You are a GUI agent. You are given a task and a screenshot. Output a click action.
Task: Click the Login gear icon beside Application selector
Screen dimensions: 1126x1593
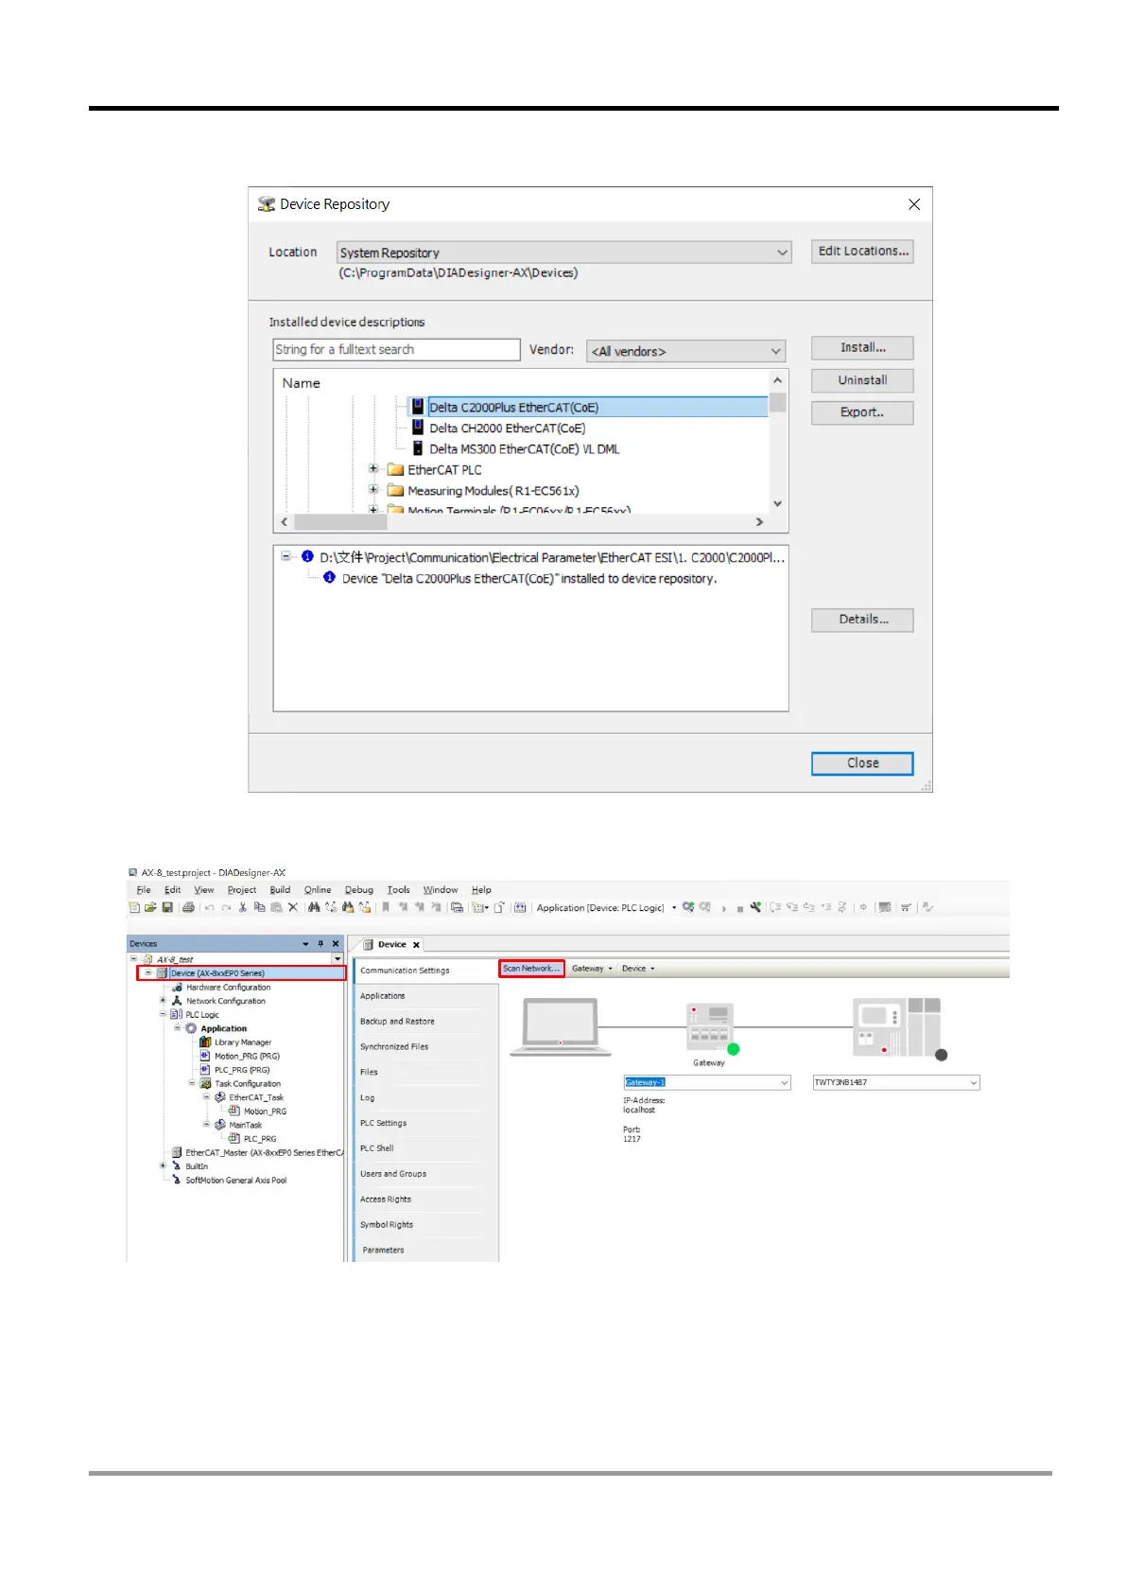click(688, 907)
